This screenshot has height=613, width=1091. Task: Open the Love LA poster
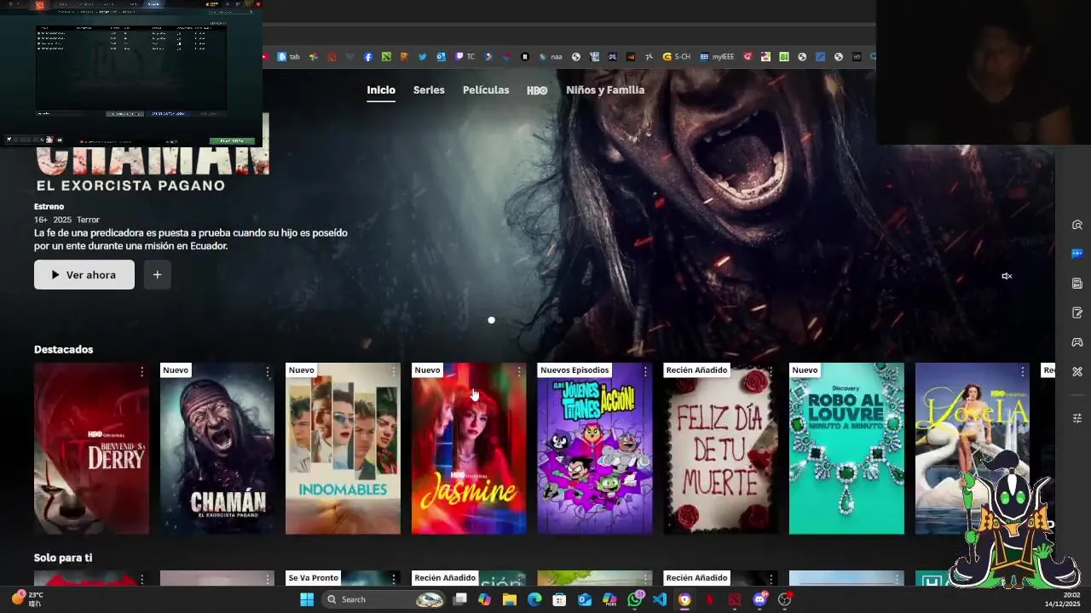(x=973, y=449)
